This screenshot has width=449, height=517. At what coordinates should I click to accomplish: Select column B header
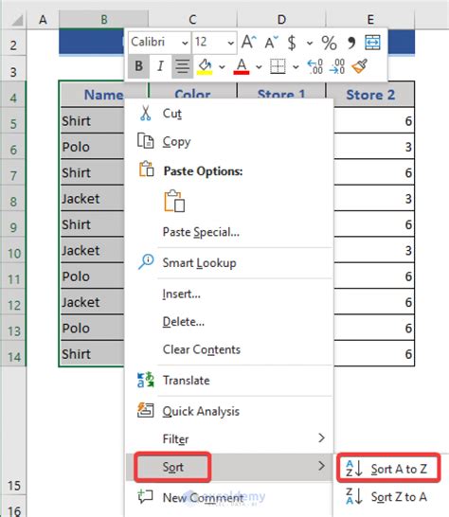[x=103, y=20]
